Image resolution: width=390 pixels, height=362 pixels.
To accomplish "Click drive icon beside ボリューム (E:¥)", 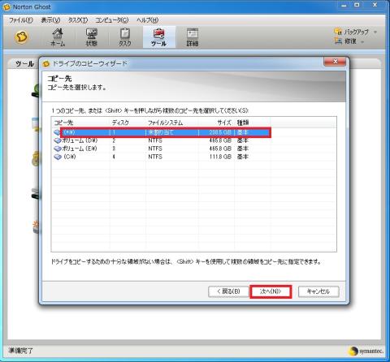I will point(58,149).
